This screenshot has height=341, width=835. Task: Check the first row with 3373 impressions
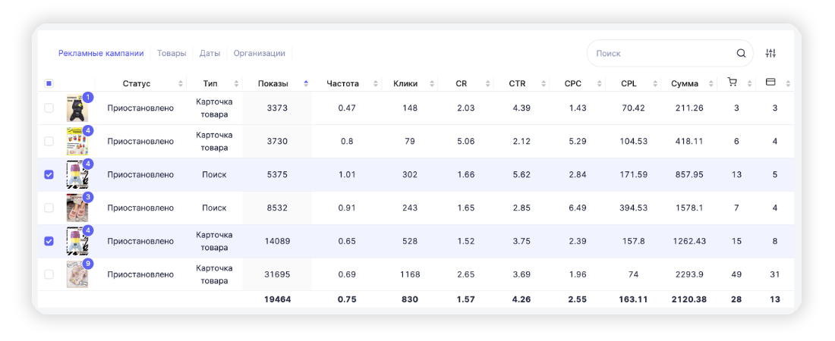pos(49,108)
